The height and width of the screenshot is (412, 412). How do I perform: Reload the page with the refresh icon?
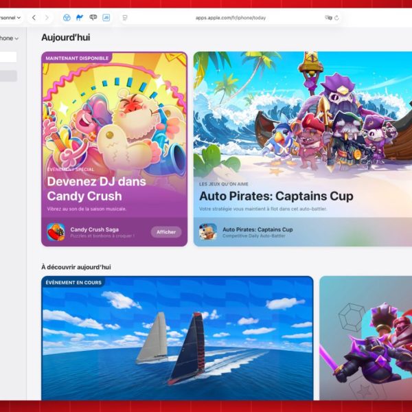pos(336,18)
